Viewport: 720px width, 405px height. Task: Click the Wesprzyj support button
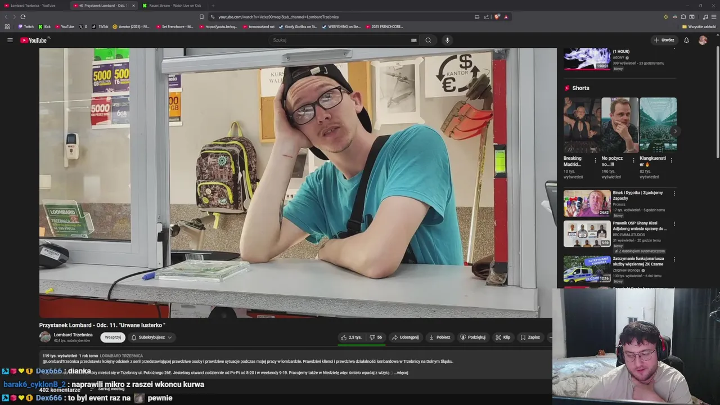112,337
